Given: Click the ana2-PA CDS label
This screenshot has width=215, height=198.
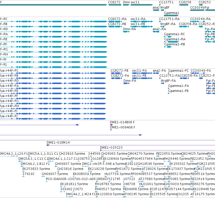Looking at the screenshot, I should (159, 70).
